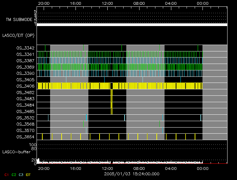Click the OS_3570 row label
The image size is (237, 180).
click(x=25, y=130)
